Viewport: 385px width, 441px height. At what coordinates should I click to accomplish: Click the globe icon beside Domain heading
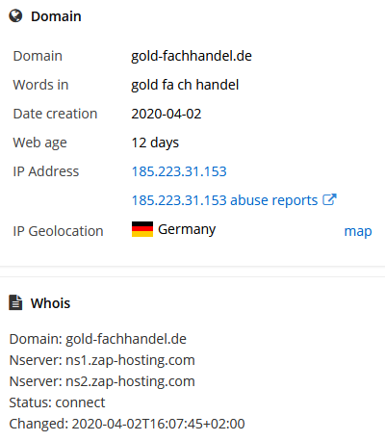pos(15,15)
